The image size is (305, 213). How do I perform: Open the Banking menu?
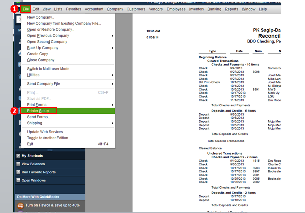point(214,9)
